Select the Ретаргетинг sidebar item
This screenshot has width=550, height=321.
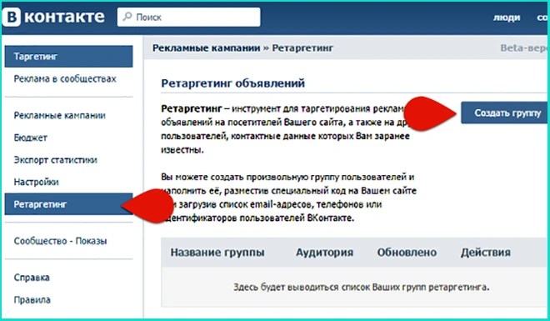tap(68, 203)
